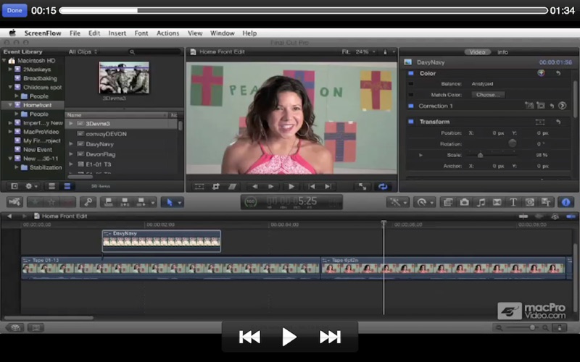This screenshot has width=580, height=362.
Task: Show the music and sound browser
Action: (481, 202)
